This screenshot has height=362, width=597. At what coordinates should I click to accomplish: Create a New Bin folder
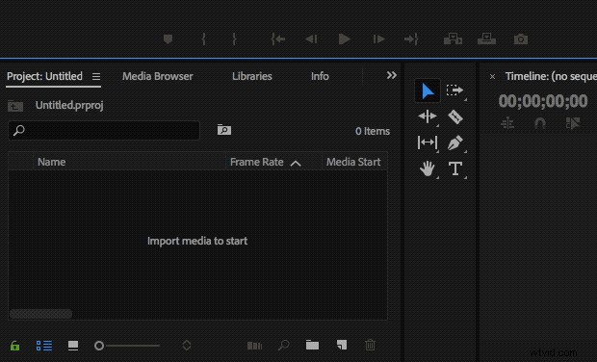[x=312, y=345]
